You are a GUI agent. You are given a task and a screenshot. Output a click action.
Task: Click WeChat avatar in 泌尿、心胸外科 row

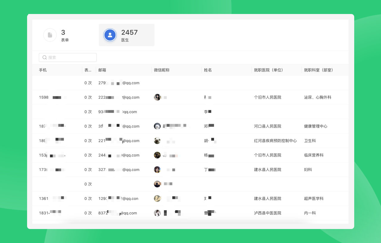[x=157, y=97]
